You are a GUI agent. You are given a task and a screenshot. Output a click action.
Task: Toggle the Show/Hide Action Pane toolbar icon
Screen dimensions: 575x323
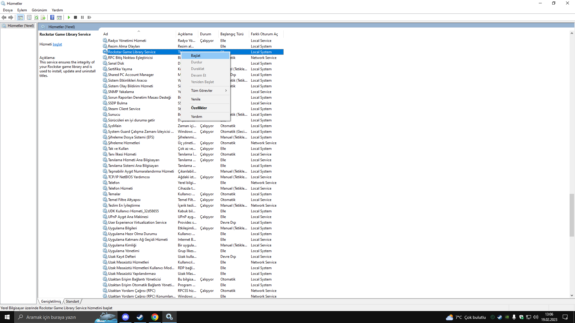[59, 17]
